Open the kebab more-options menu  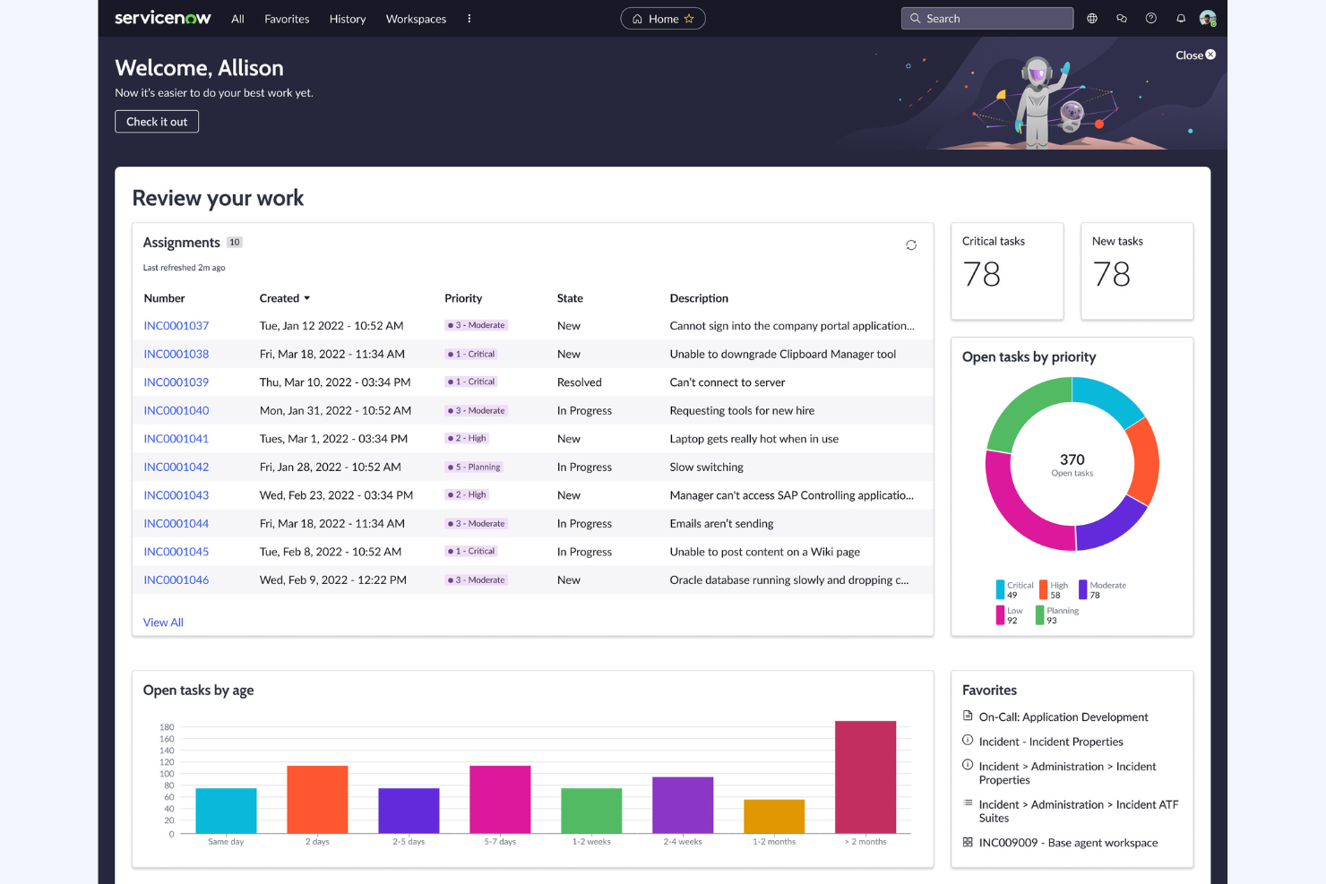pos(469,18)
